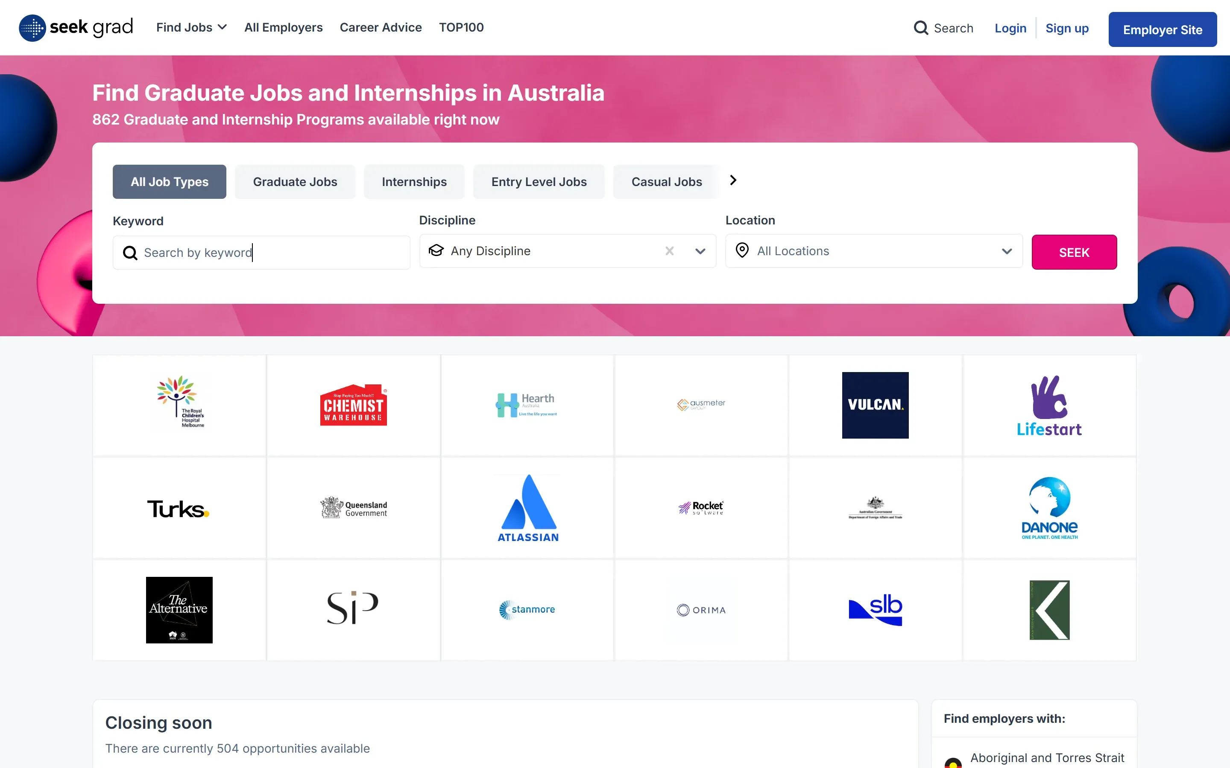Go to Career Advice

(381, 27)
